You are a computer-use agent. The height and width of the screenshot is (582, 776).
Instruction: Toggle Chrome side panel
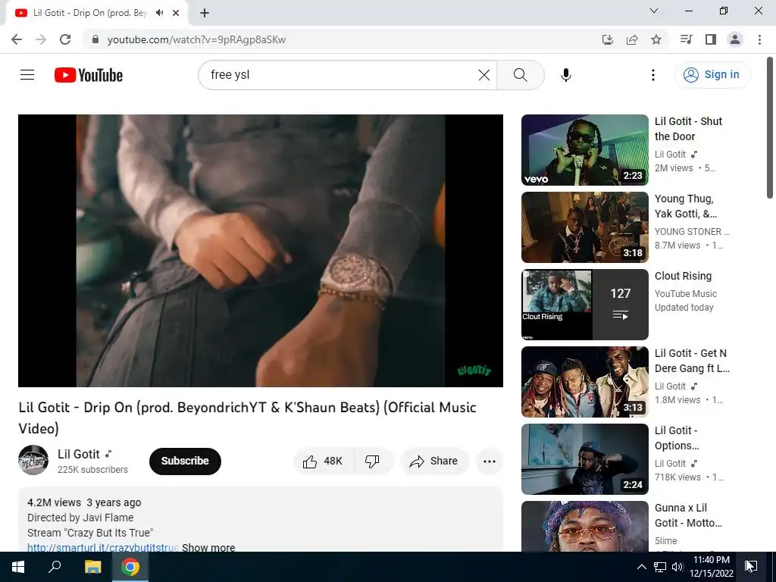click(x=711, y=39)
